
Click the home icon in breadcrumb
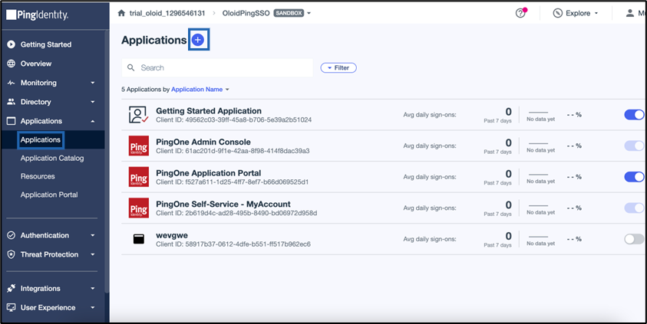pos(121,13)
